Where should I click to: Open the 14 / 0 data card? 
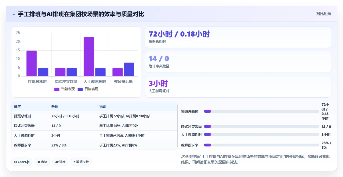[238, 62]
